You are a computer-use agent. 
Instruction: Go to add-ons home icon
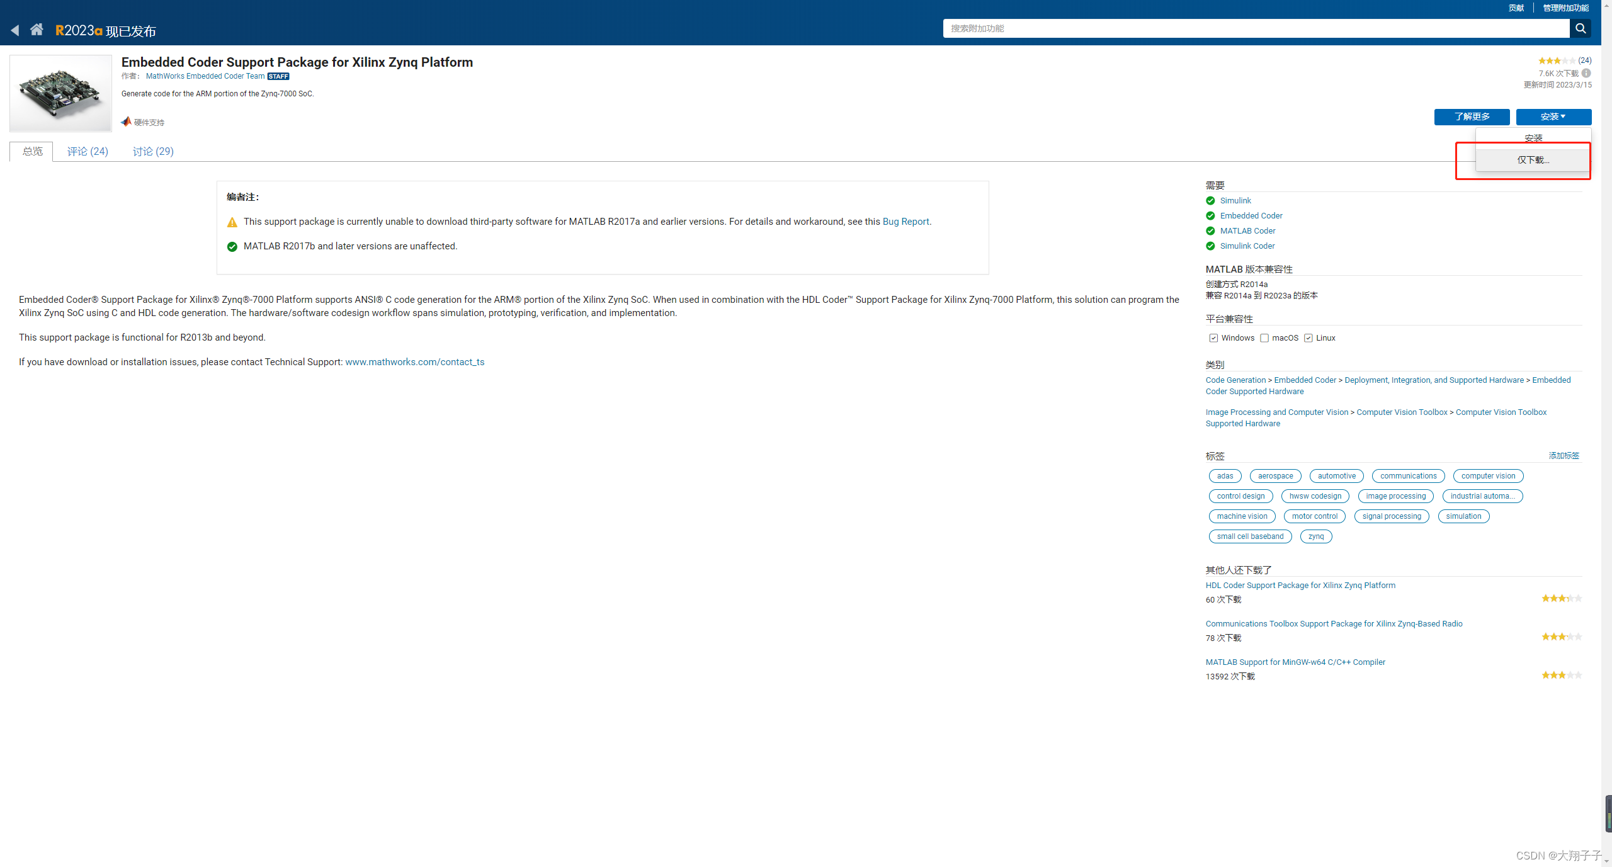(37, 30)
